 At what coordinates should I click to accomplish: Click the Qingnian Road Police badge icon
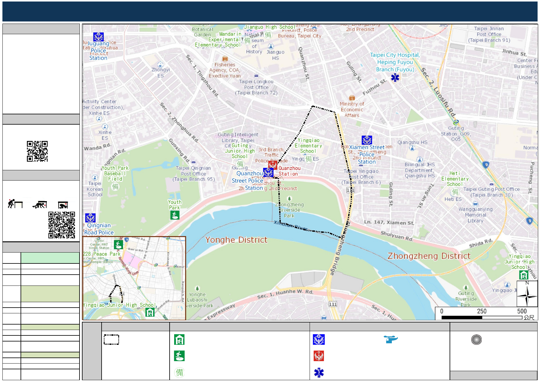coord(90,218)
